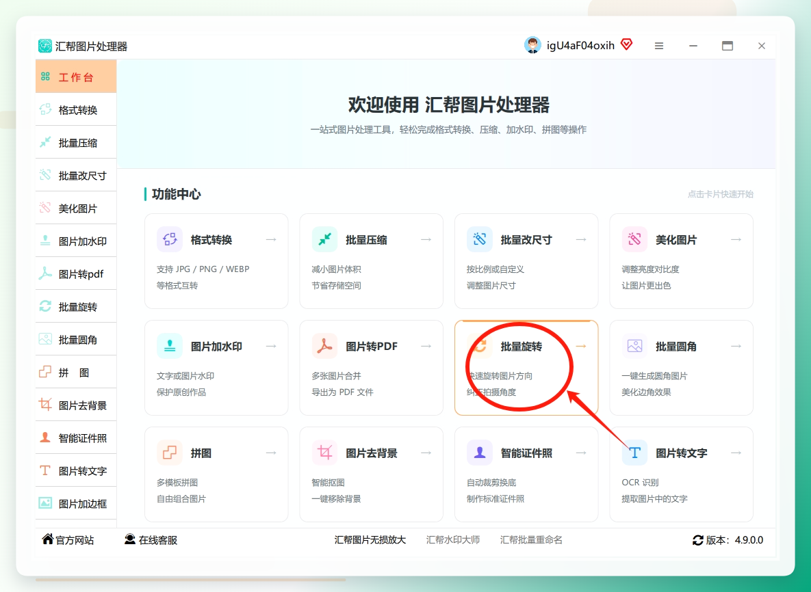Open 格式转换 sidebar menu item

[x=76, y=109]
